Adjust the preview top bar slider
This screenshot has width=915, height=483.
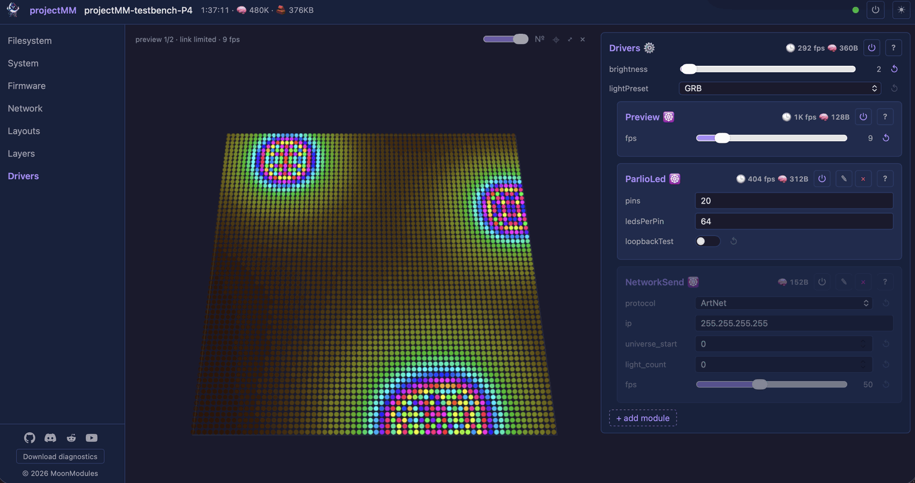click(x=506, y=39)
